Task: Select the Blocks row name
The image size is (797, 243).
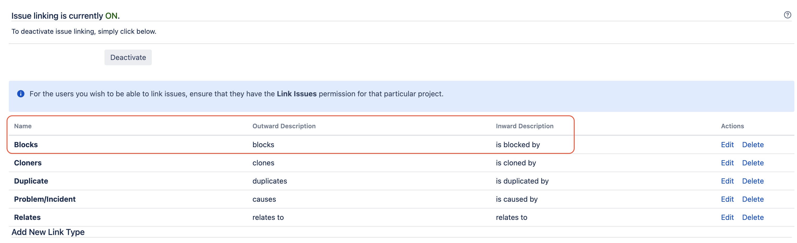Action: pyautogui.click(x=26, y=144)
